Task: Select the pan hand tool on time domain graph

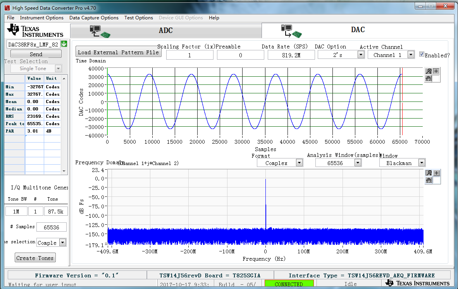Action: (429, 78)
